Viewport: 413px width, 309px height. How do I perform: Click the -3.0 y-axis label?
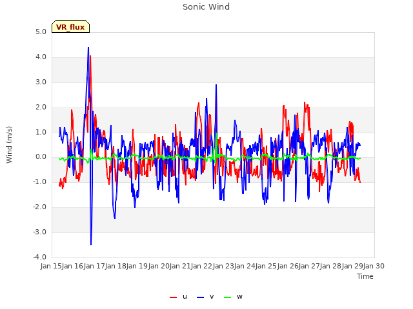point(40,232)
